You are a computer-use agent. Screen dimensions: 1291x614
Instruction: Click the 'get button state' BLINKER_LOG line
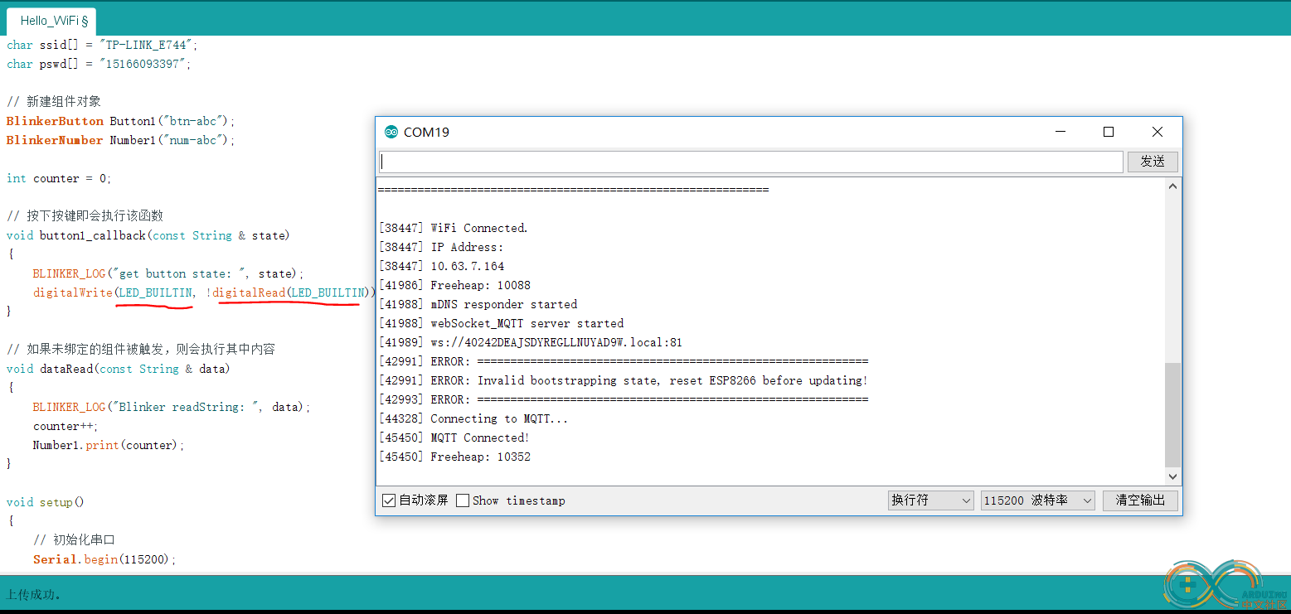tap(169, 273)
